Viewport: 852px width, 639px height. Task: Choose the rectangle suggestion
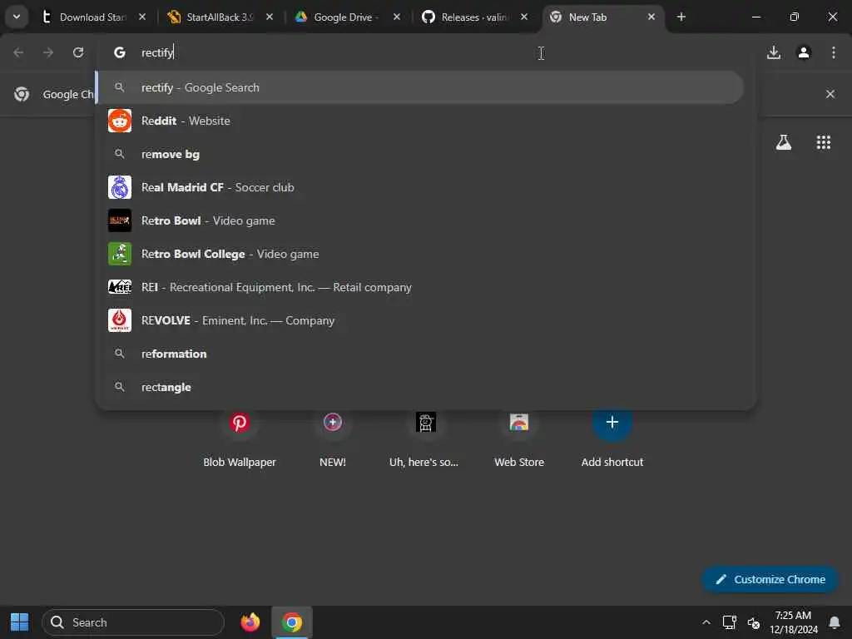coord(419,387)
